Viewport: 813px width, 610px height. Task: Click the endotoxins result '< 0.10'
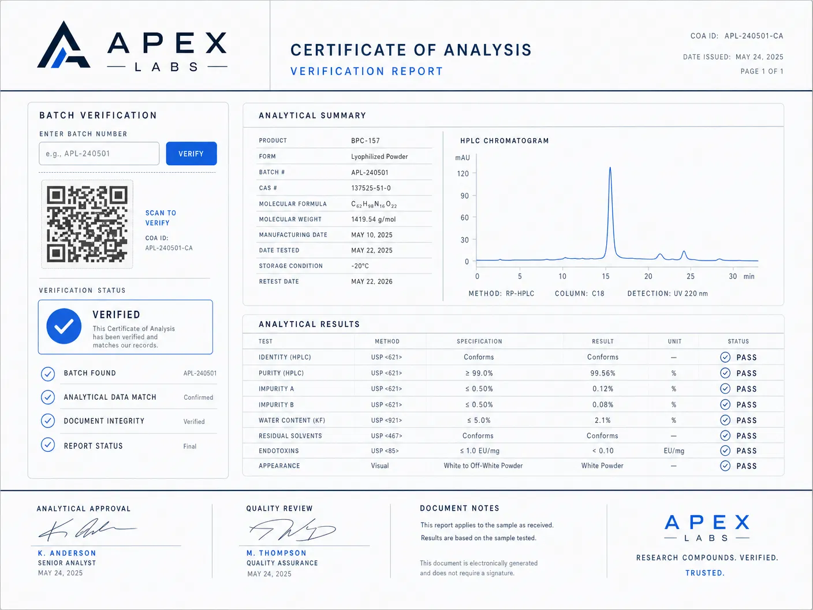click(603, 451)
